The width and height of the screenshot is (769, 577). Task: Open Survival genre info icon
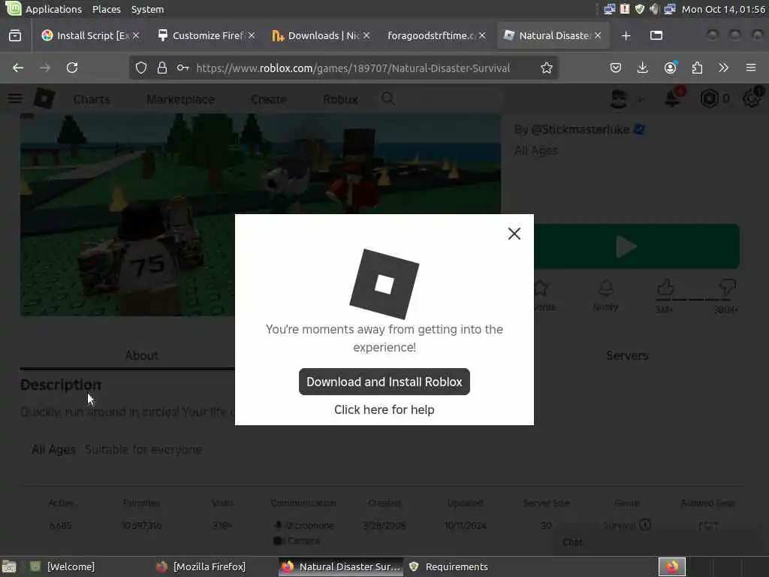[x=645, y=524]
